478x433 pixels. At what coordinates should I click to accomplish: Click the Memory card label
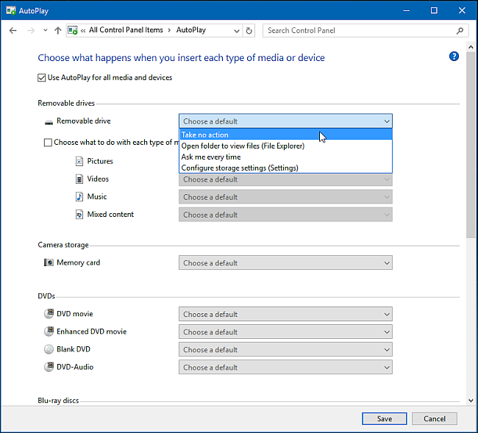79,262
